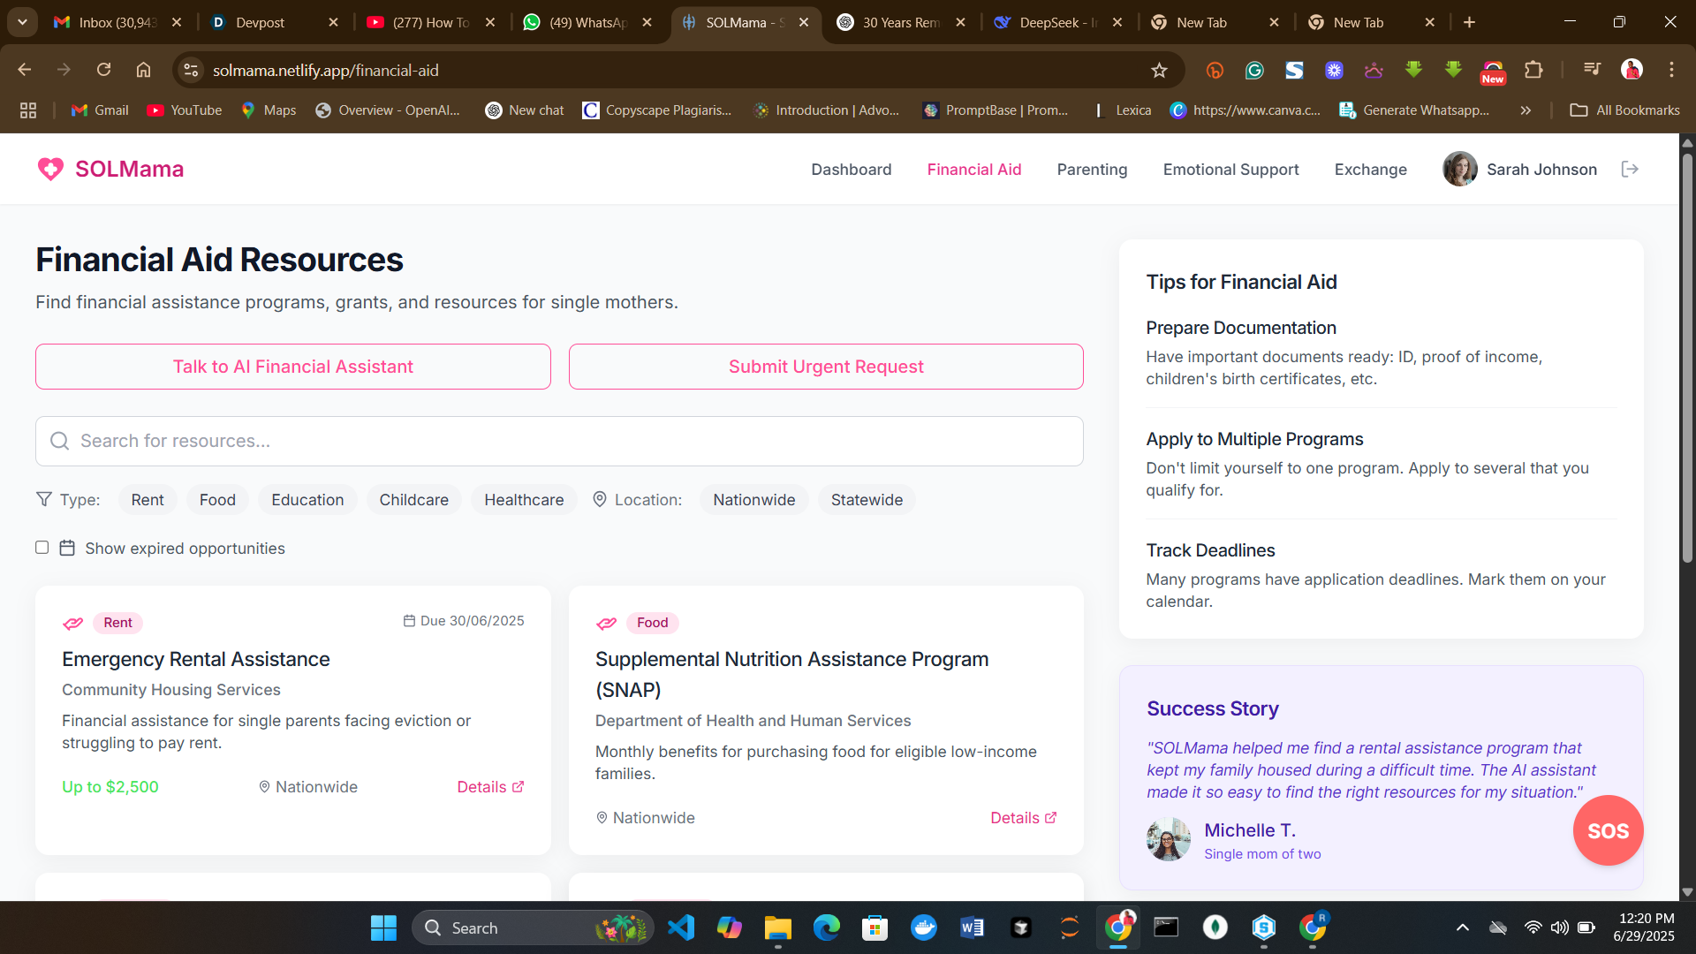Open Chrome three-dot menu
Viewport: 1696px width, 954px height.
[1671, 70]
